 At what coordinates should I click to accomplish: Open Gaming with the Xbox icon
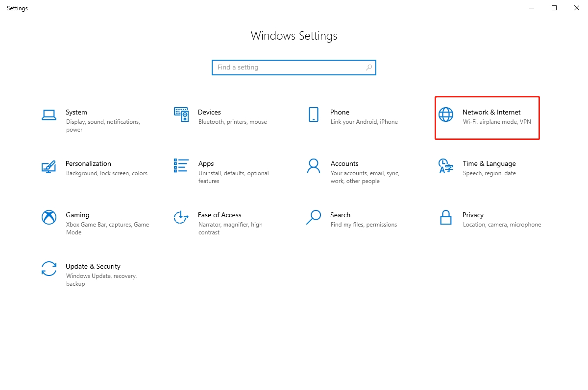(x=49, y=217)
